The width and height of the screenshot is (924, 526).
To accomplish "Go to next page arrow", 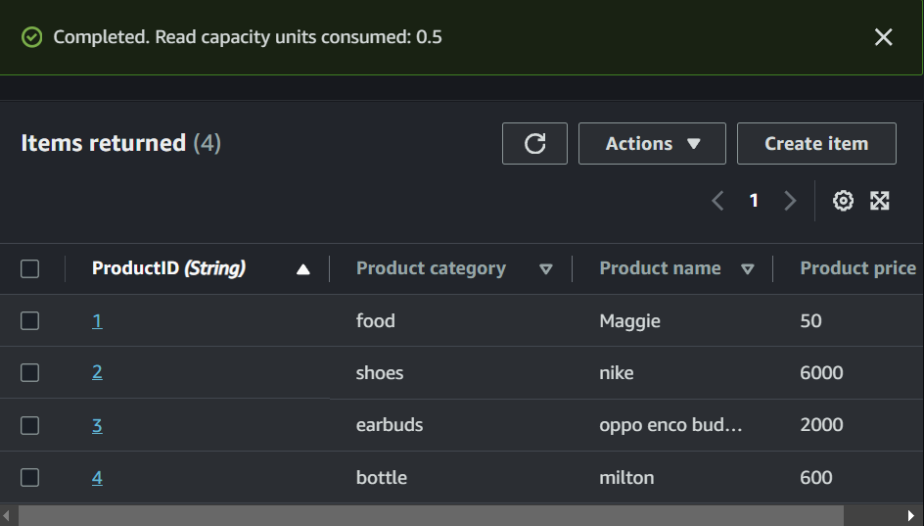I will (x=790, y=201).
